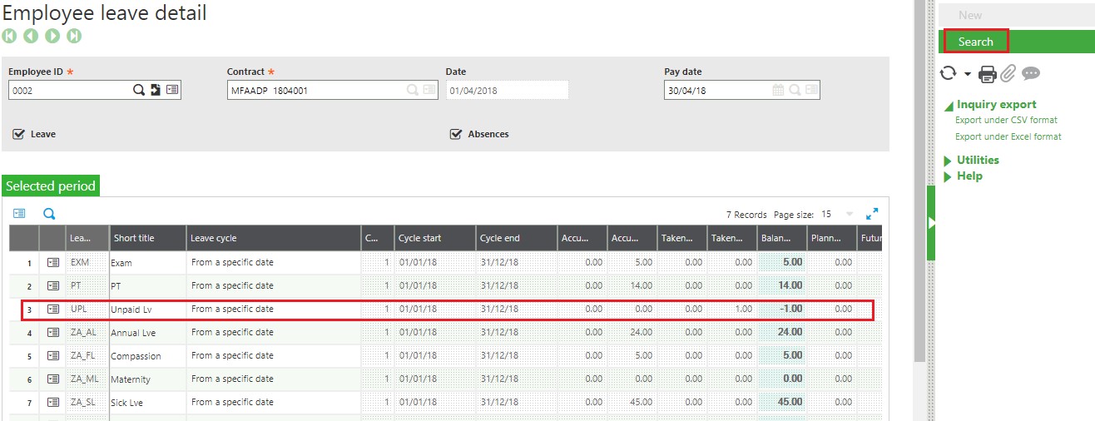This screenshot has height=421, width=1095.
Task: Expand the Utilities section
Action: [977, 160]
